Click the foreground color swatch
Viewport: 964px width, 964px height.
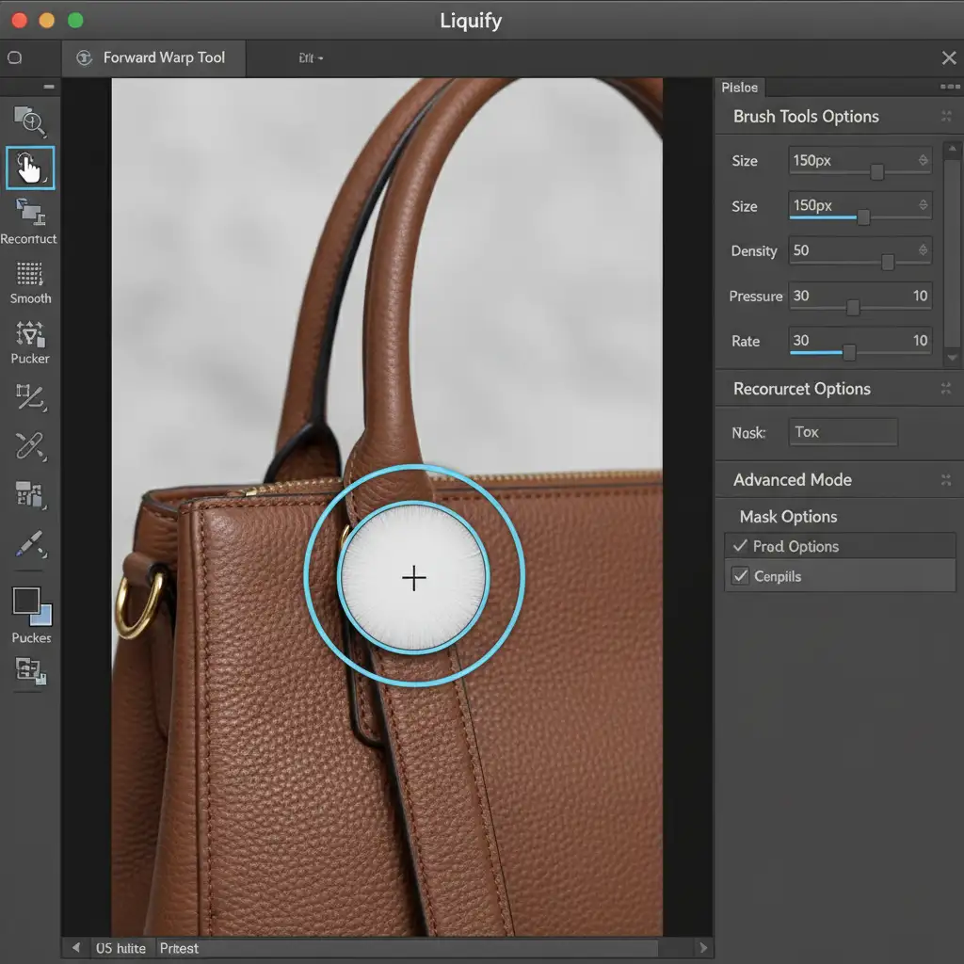[25, 601]
